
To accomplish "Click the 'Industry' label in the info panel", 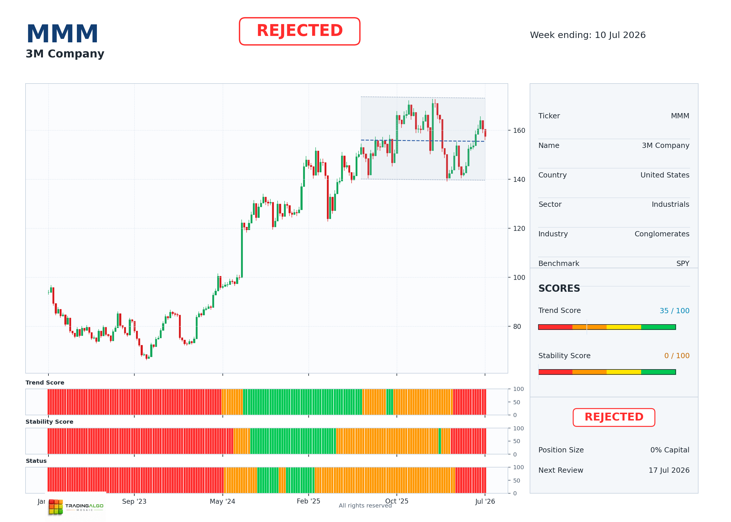I will (x=553, y=234).
